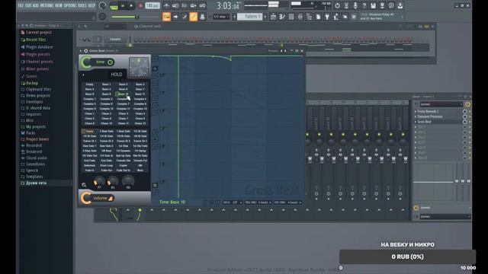Open the POS SYNC 4 beats dropdown
Viewport: 488px width, 274px height.
[x=288, y=202]
